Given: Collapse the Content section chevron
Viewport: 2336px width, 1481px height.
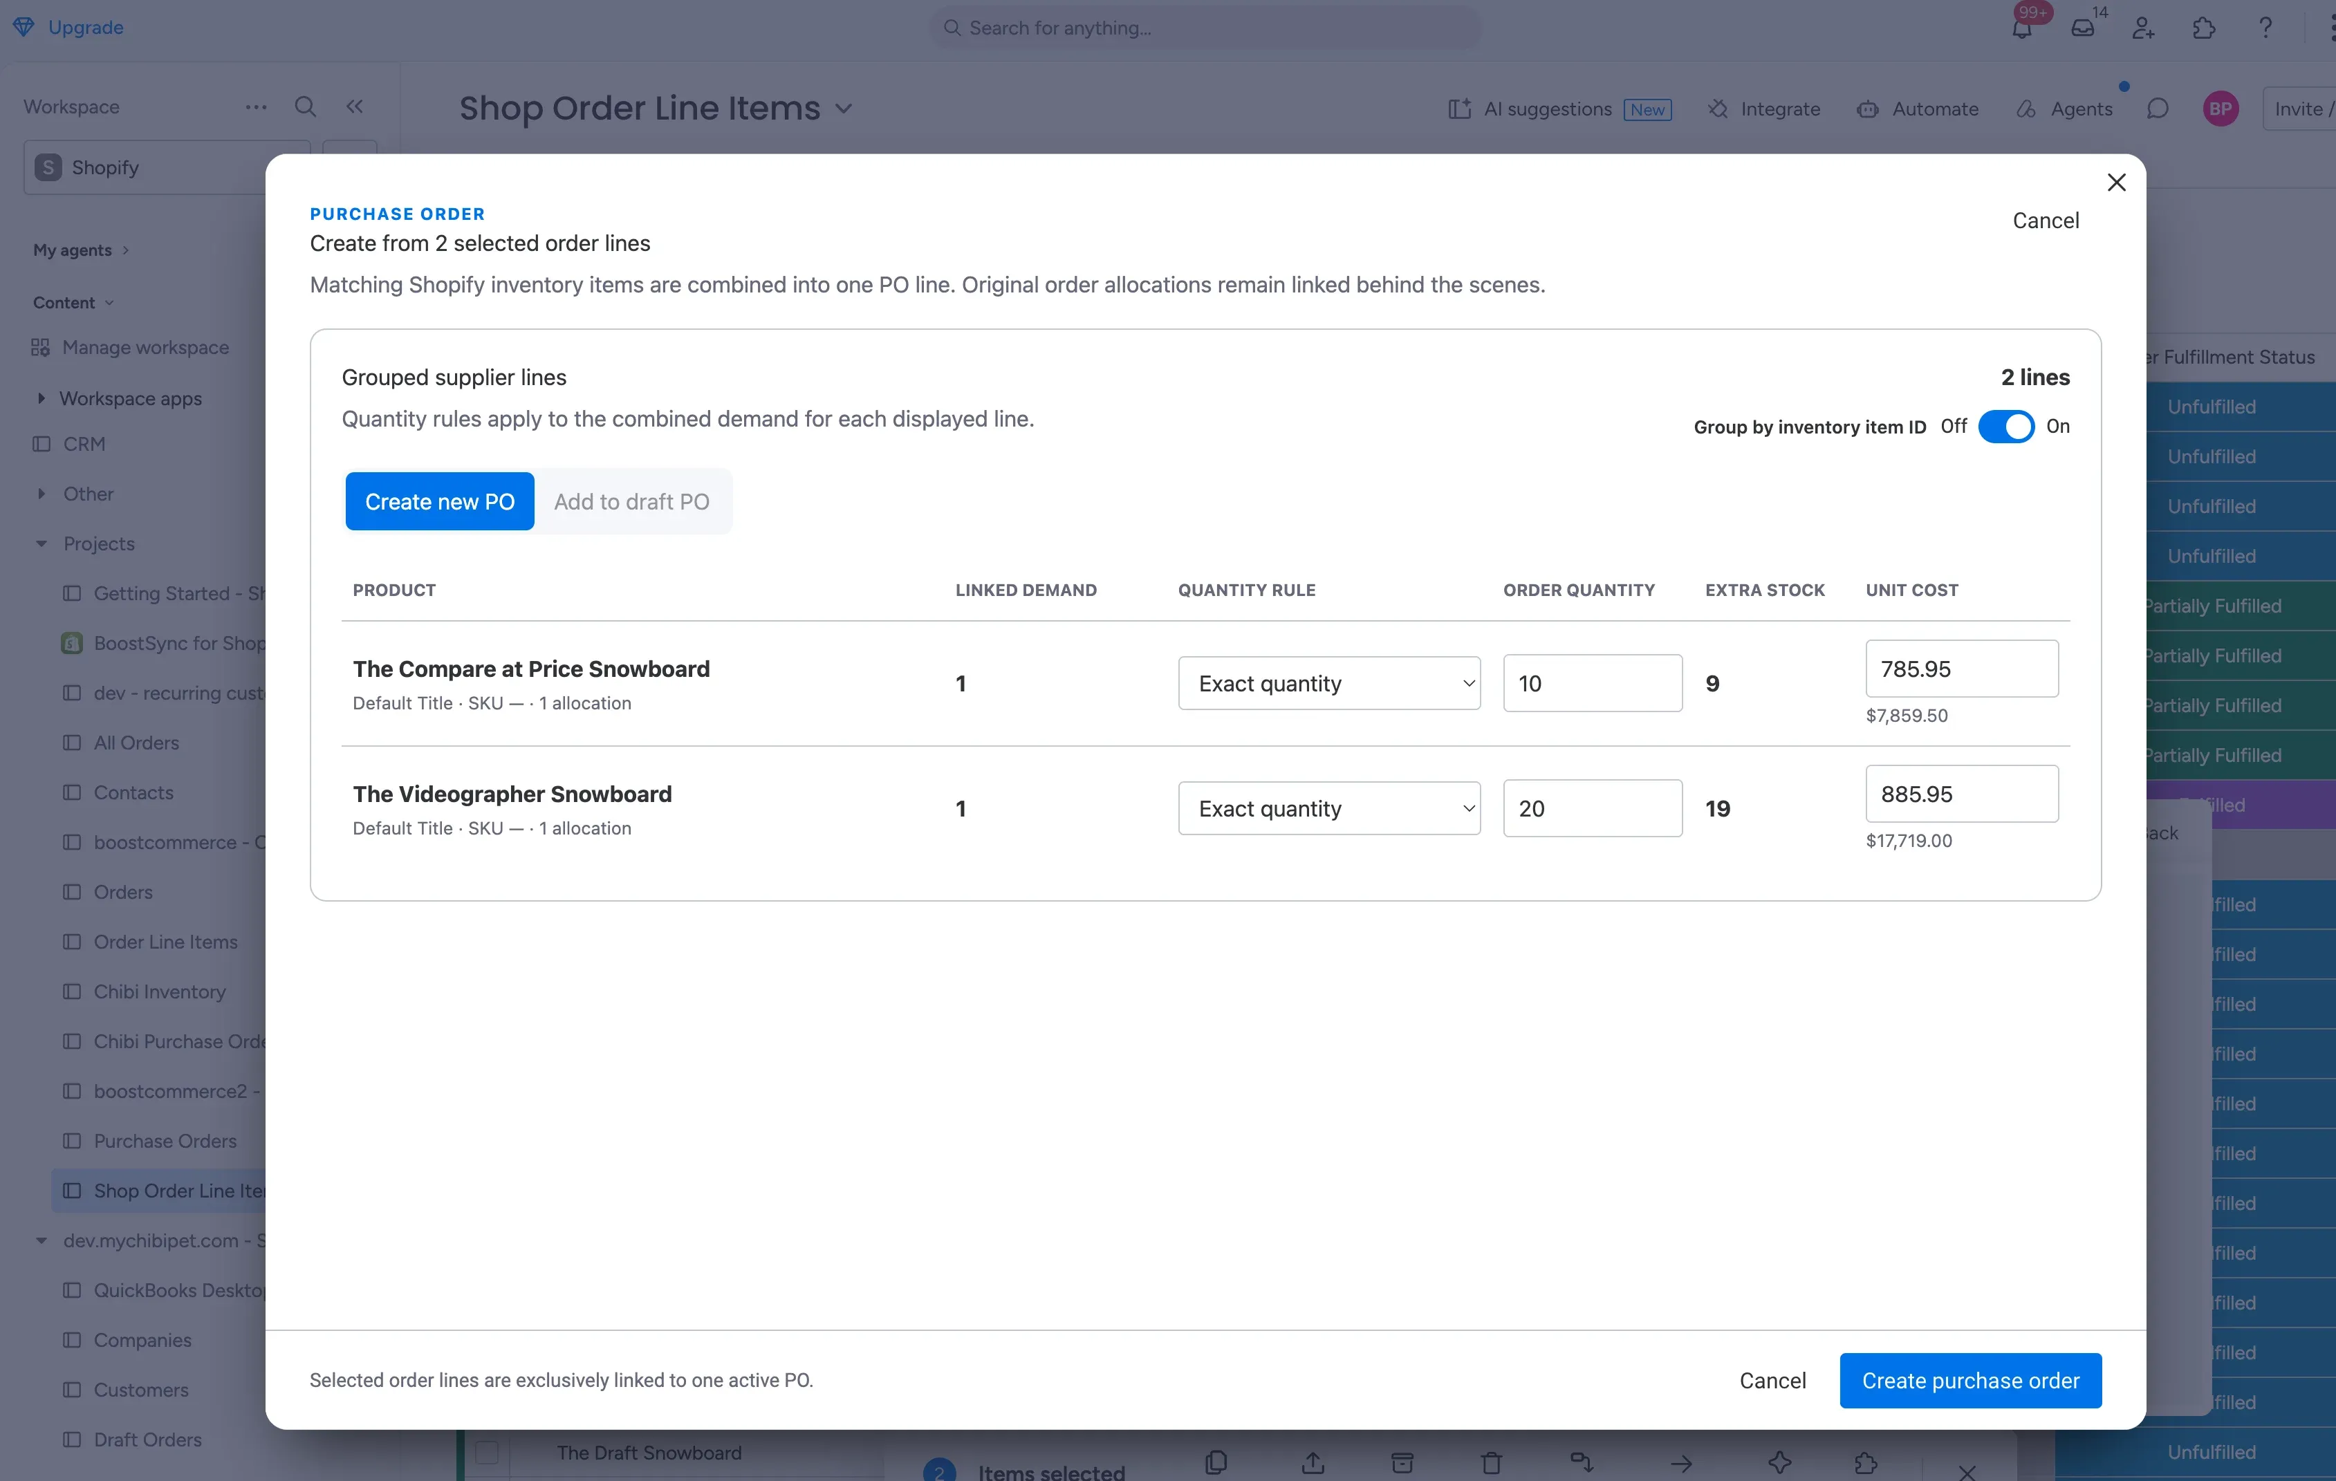Looking at the screenshot, I should click(x=109, y=303).
